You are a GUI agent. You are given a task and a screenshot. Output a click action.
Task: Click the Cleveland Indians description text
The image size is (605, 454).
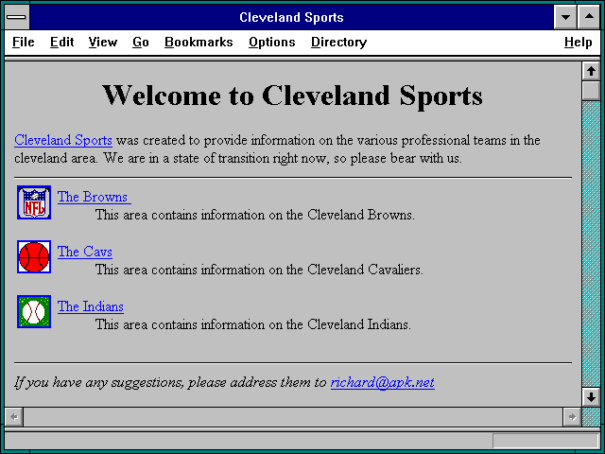253,324
